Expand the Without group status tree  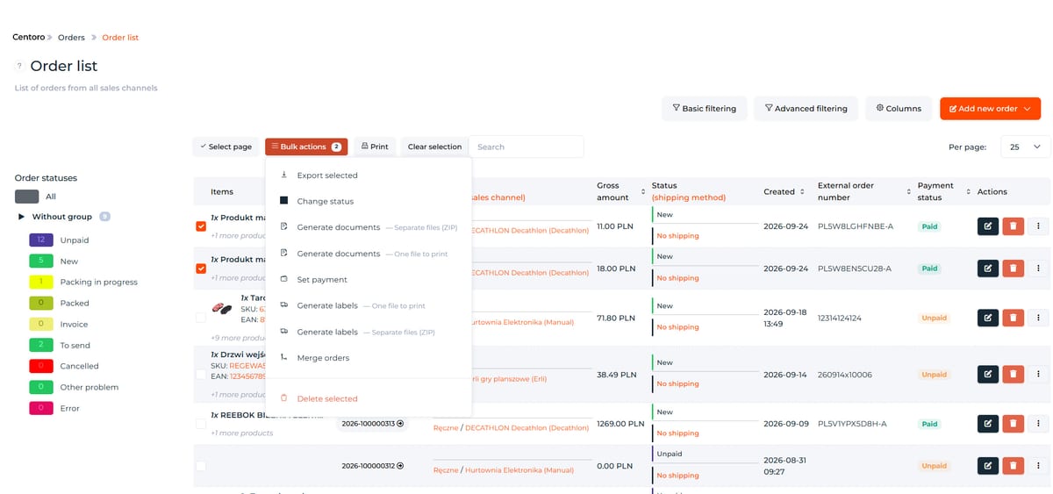coord(22,217)
